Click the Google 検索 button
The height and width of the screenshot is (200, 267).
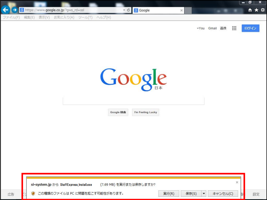[118, 112]
